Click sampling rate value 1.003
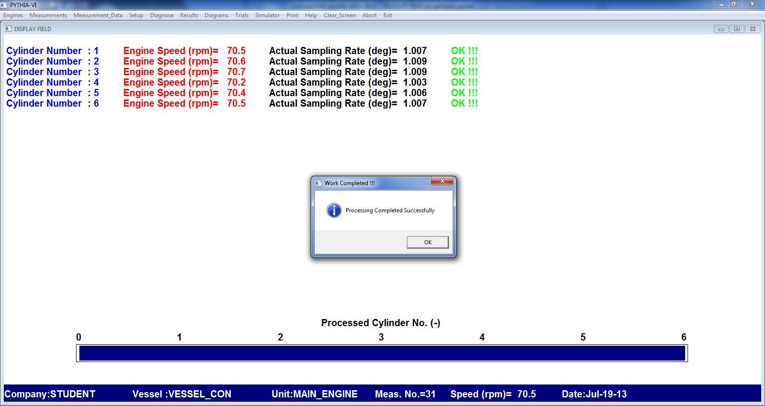Viewport: 765px width, 406px height. (x=415, y=82)
